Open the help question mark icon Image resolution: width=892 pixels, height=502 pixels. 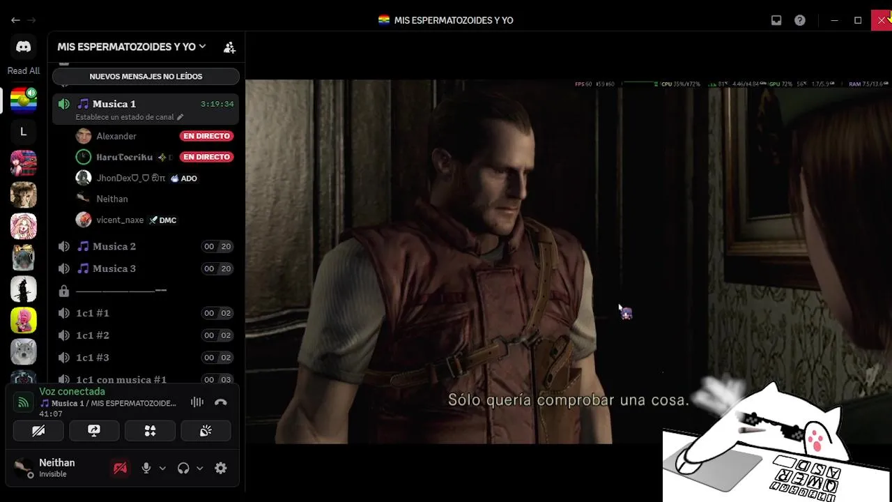pyautogui.click(x=800, y=20)
